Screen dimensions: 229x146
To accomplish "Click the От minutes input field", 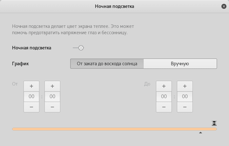I will tap(52, 97).
